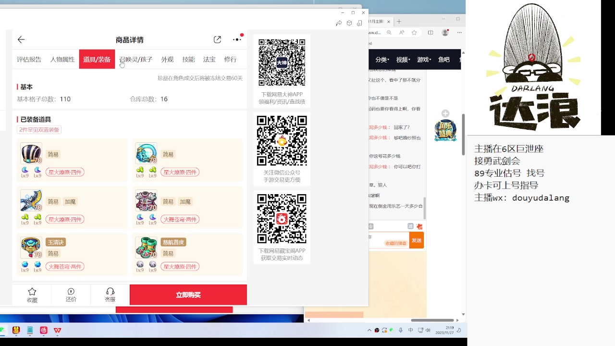This screenshot has height=346, width=615.
Task: Click the 鱼乐盛典 badge on the stream page
Action: click(445, 130)
